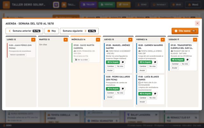The height and width of the screenshot is (128, 204).
Task: Select 17:00 - Lucía Blanco Ramos appointment title
Action: pyautogui.click(x=149, y=78)
